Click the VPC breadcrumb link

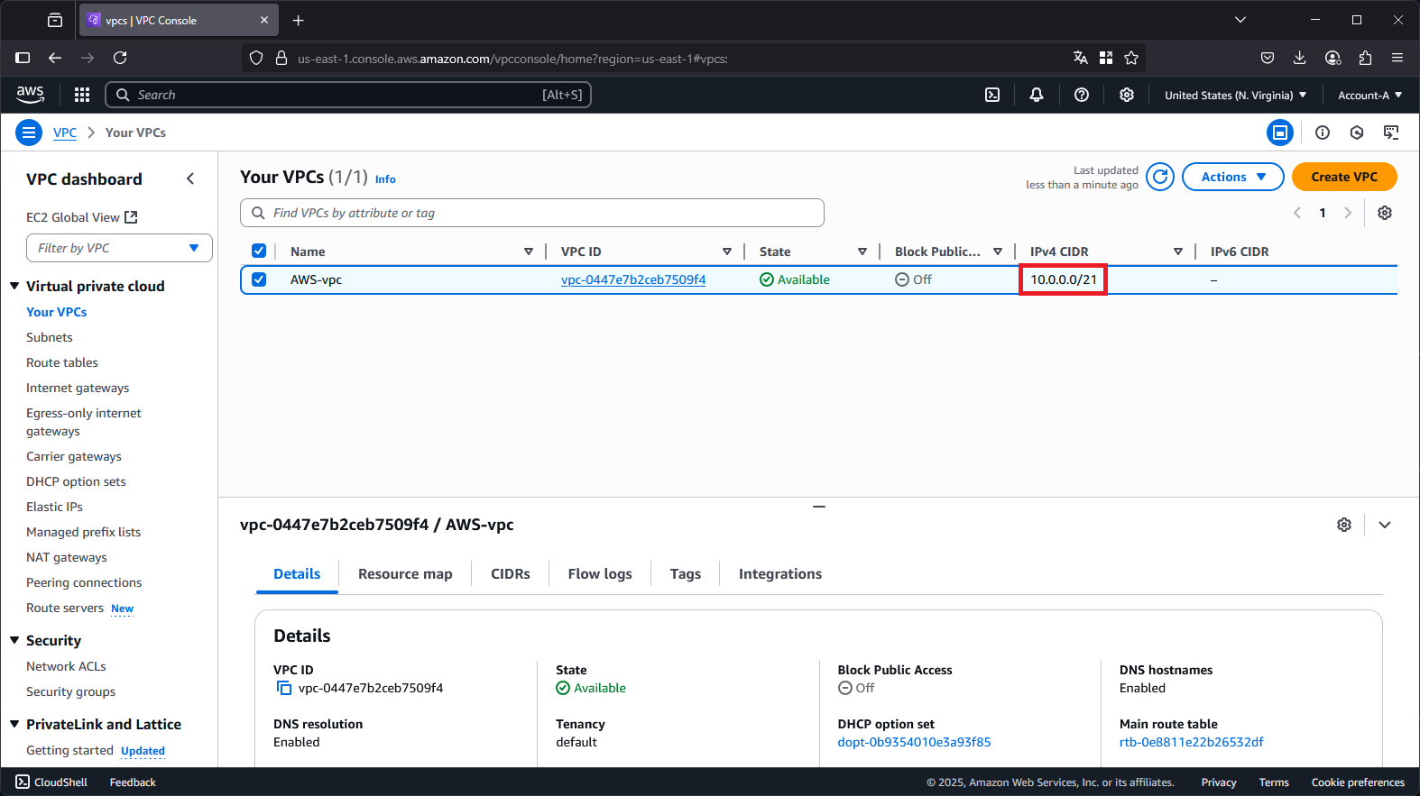pyautogui.click(x=65, y=133)
